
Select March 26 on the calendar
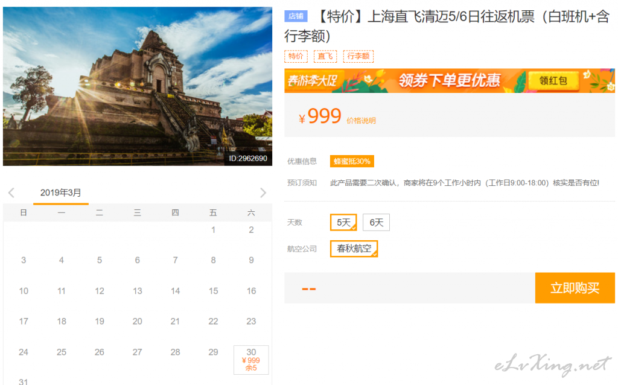[x=100, y=352]
